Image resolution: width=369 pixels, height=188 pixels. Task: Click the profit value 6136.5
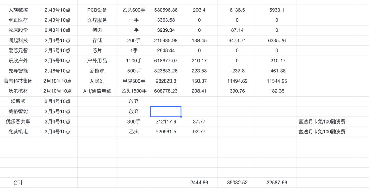(x=237, y=10)
